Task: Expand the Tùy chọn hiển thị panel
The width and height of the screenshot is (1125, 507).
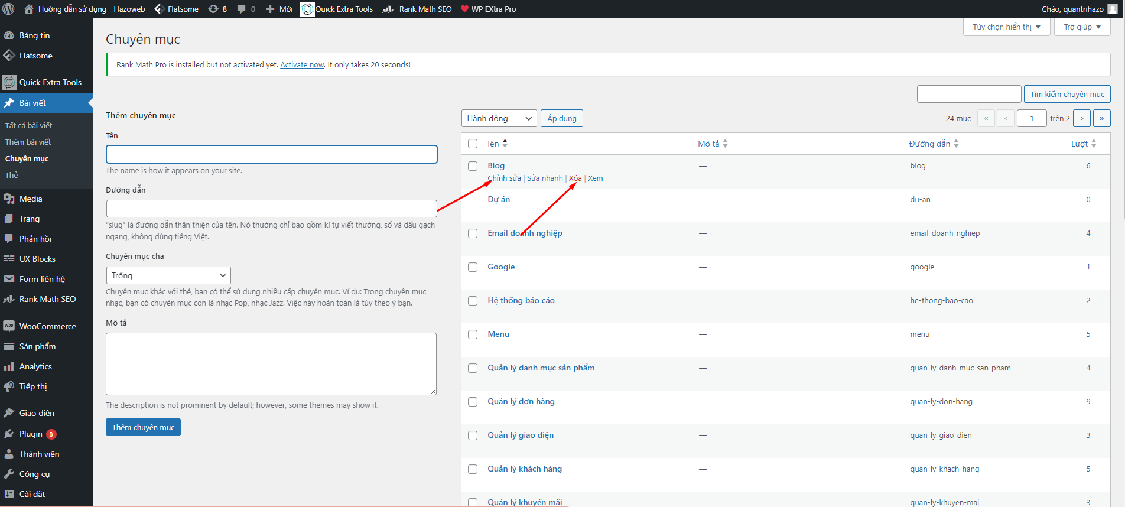Action: pyautogui.click(x=1006, y=27)
